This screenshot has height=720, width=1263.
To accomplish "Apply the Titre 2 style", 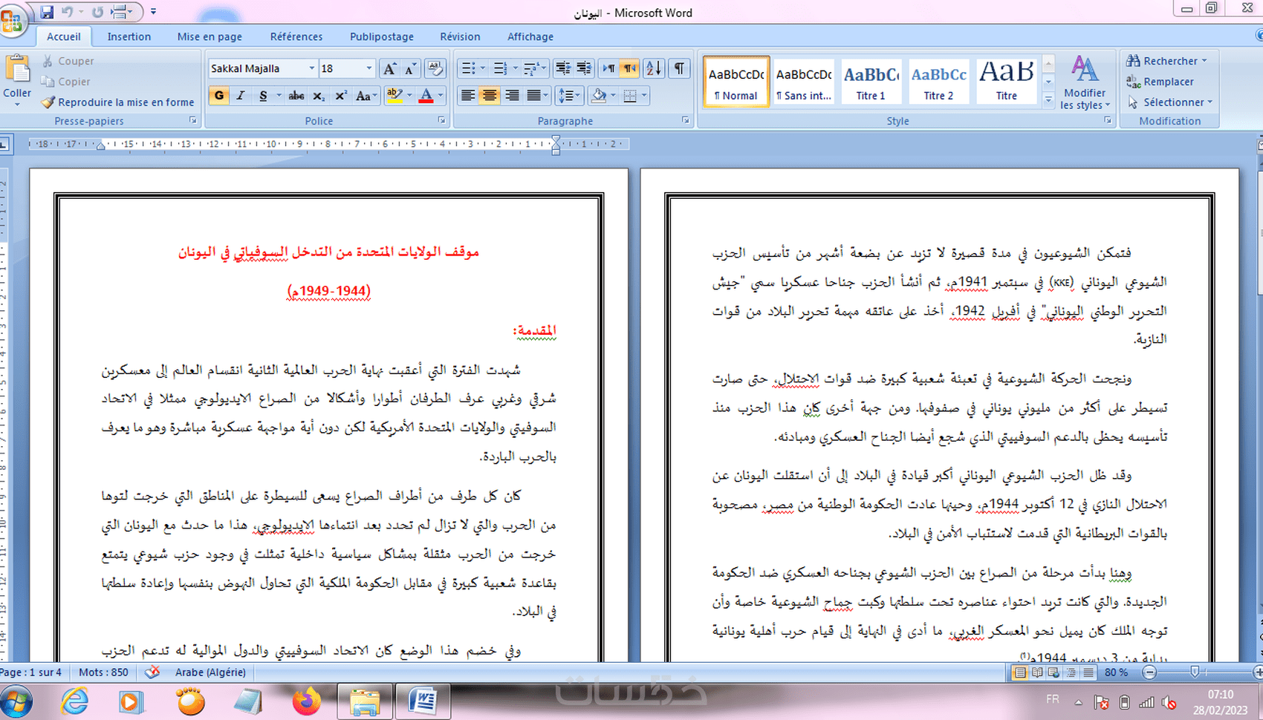I will 938,82.
